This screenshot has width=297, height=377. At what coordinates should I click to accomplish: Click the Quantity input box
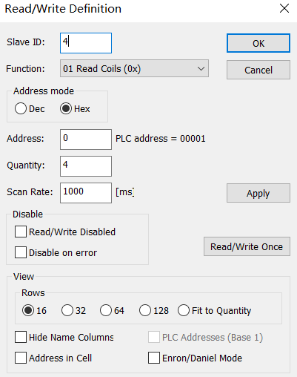click(86, 166)
